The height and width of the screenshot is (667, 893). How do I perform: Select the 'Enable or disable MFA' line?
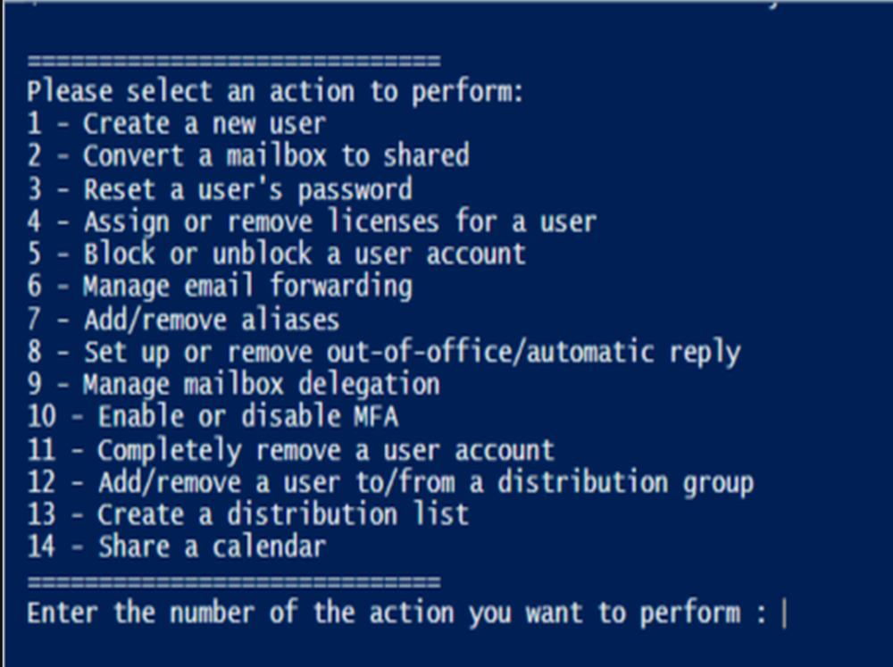point(213,416)
